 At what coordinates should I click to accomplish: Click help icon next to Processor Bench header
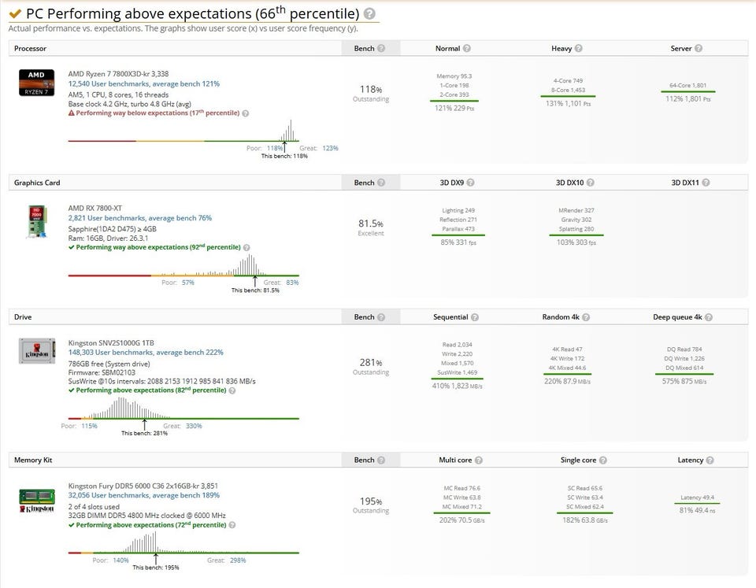pyautogui.click(x=381, y=49)
